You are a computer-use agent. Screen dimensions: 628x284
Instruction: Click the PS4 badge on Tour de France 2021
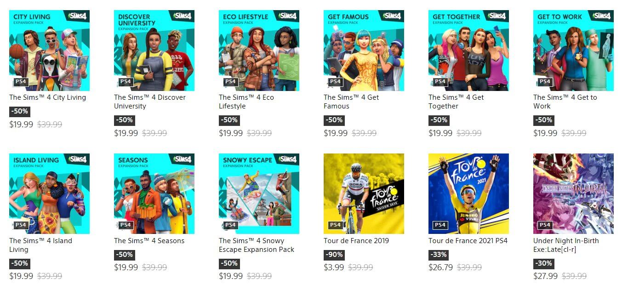440,225
